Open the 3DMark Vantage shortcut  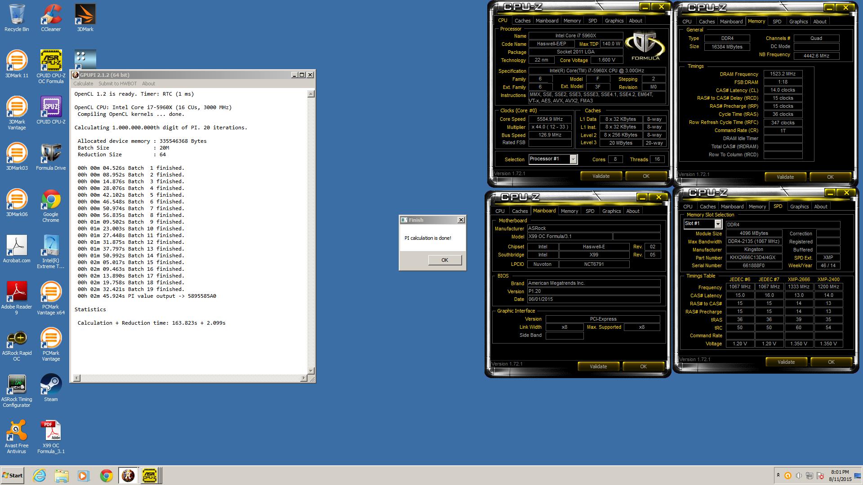click(x=17, y=113)
